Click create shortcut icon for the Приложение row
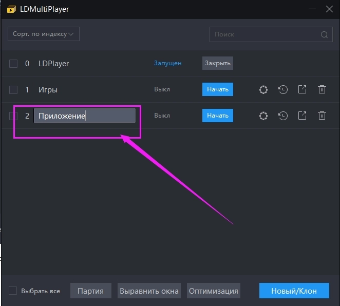 pyautogui.click(x=303, y=116)
